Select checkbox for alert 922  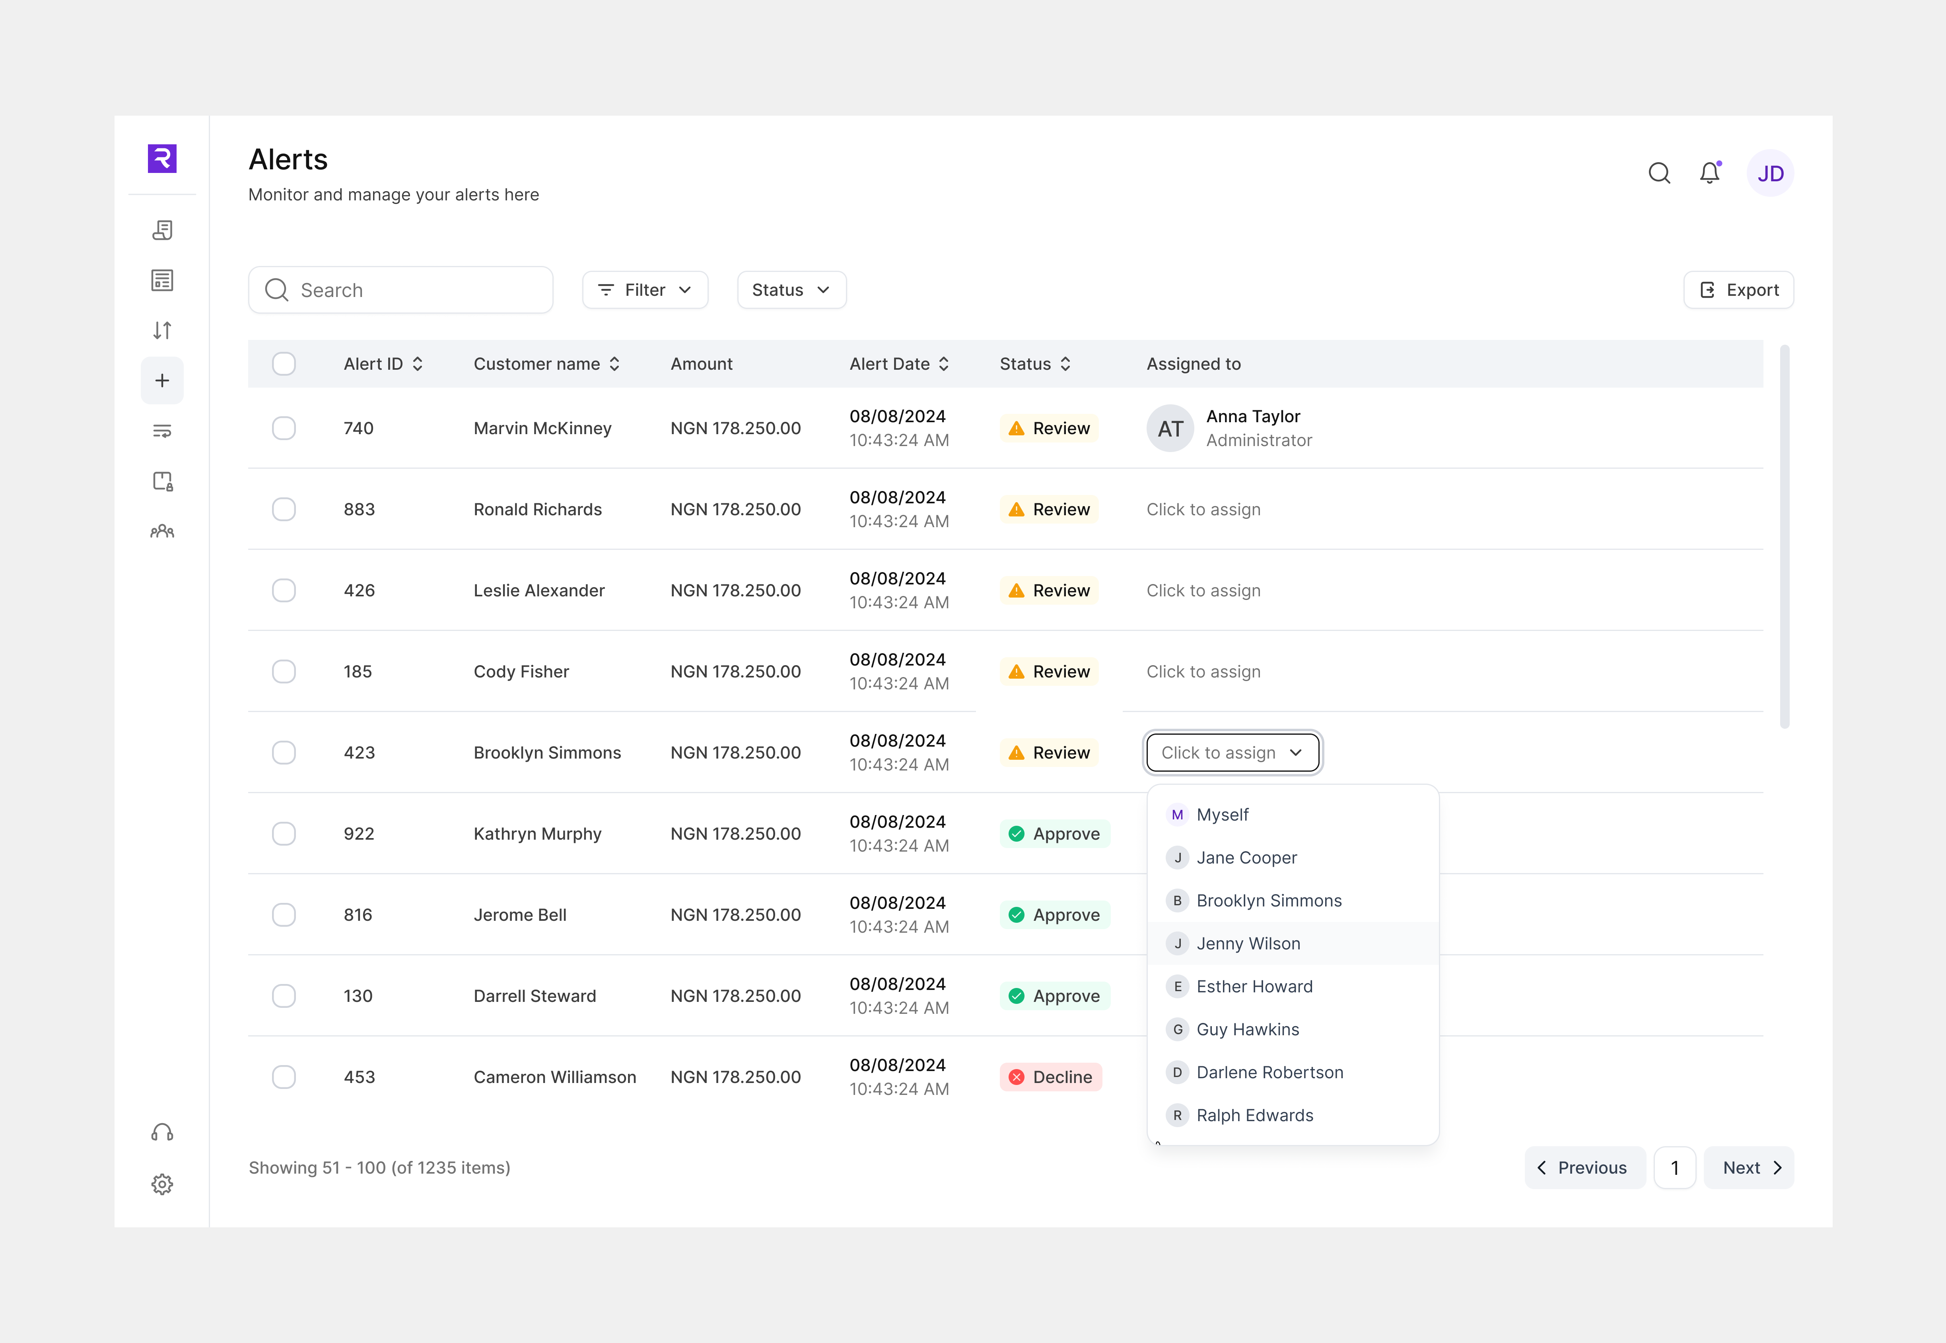(284, 834)
